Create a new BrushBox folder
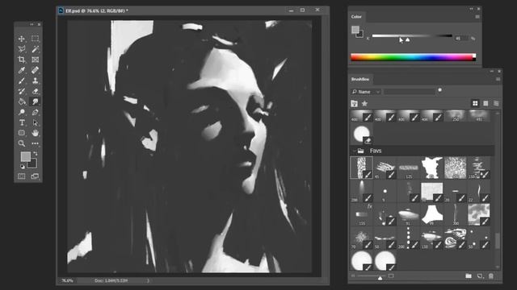Viewport: 517px width, 290px height. 469,276
